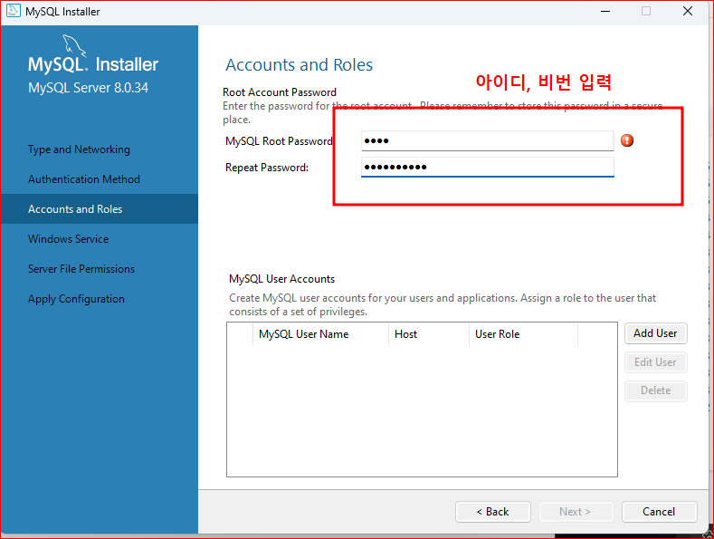Click the MySQL Server 8.0.34 text
This screenshot has height=539, width=714.
click(89, 88)
